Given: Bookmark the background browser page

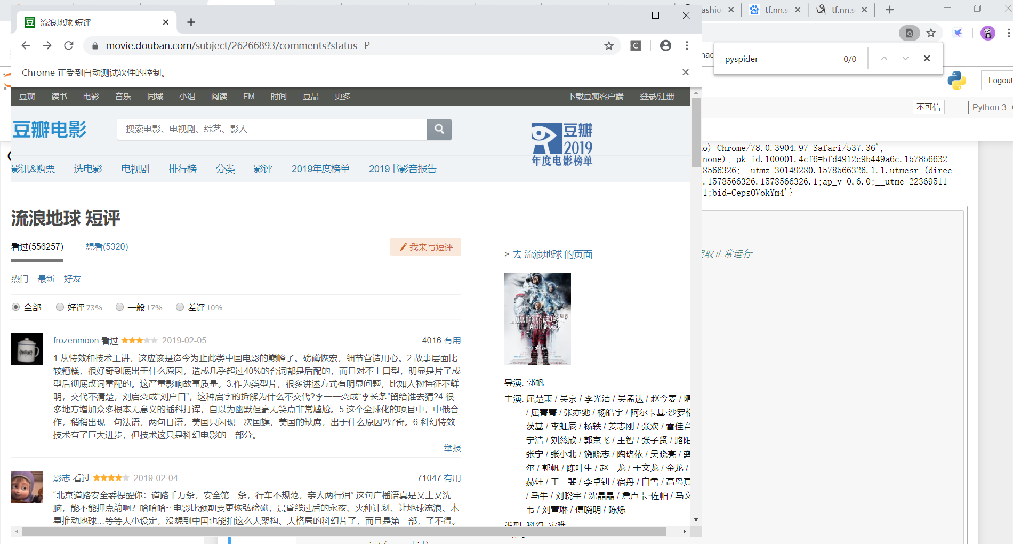Looking at the screenshot, I should pyautogui.click(x=931, y=33).
